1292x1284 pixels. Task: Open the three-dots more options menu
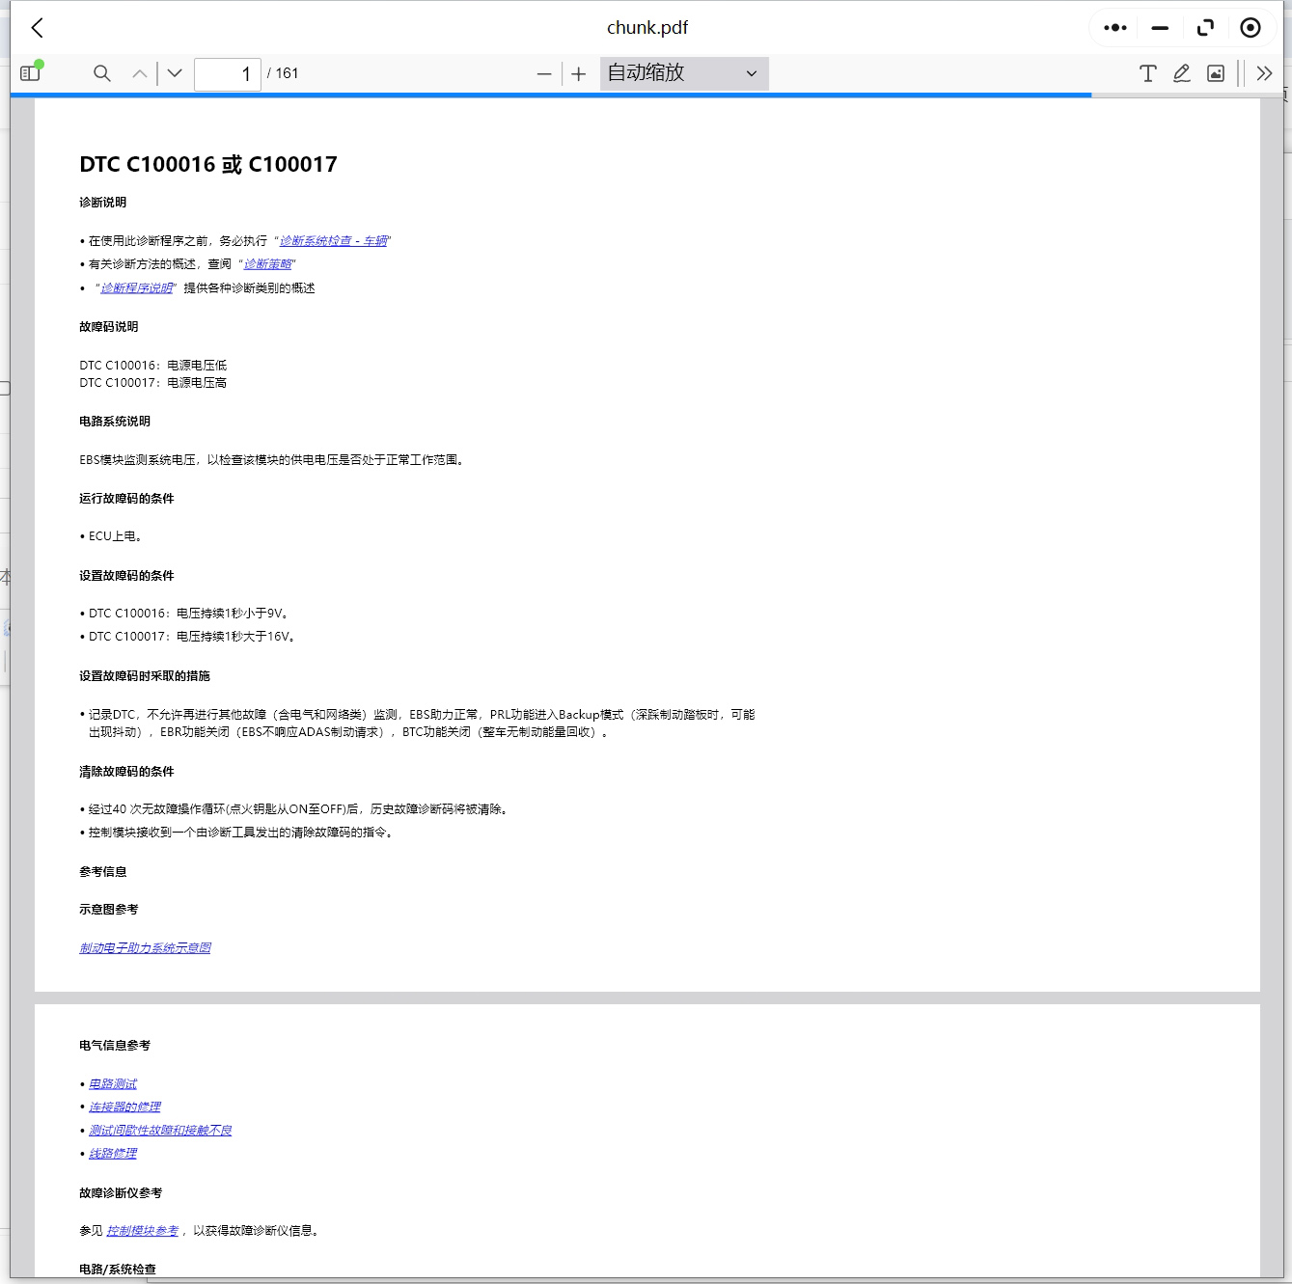(1114, 28)
